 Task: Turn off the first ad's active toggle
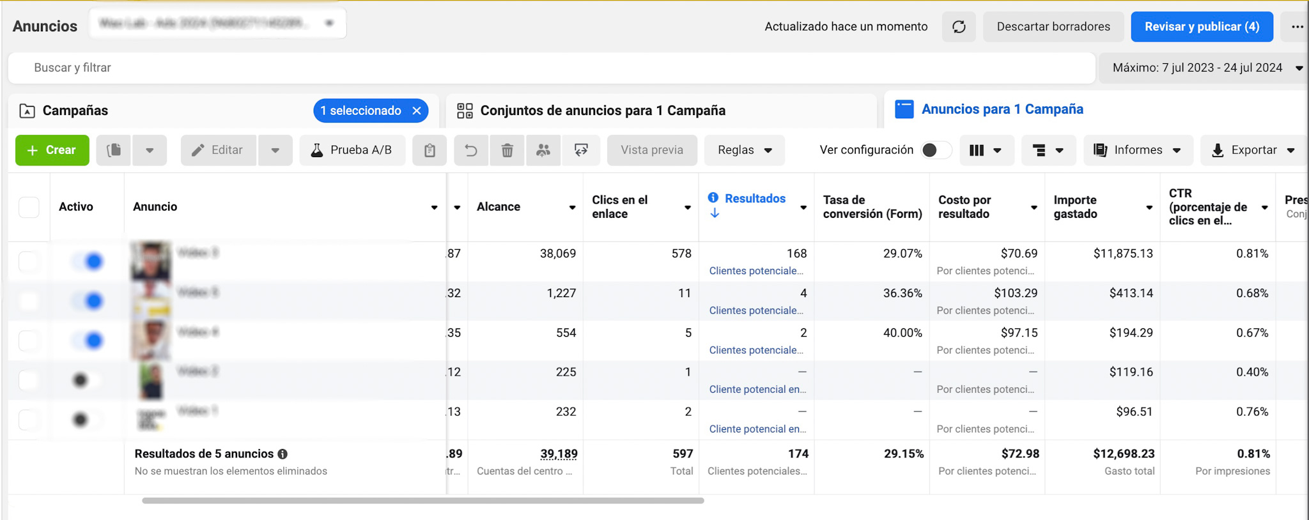coord(88,261)
